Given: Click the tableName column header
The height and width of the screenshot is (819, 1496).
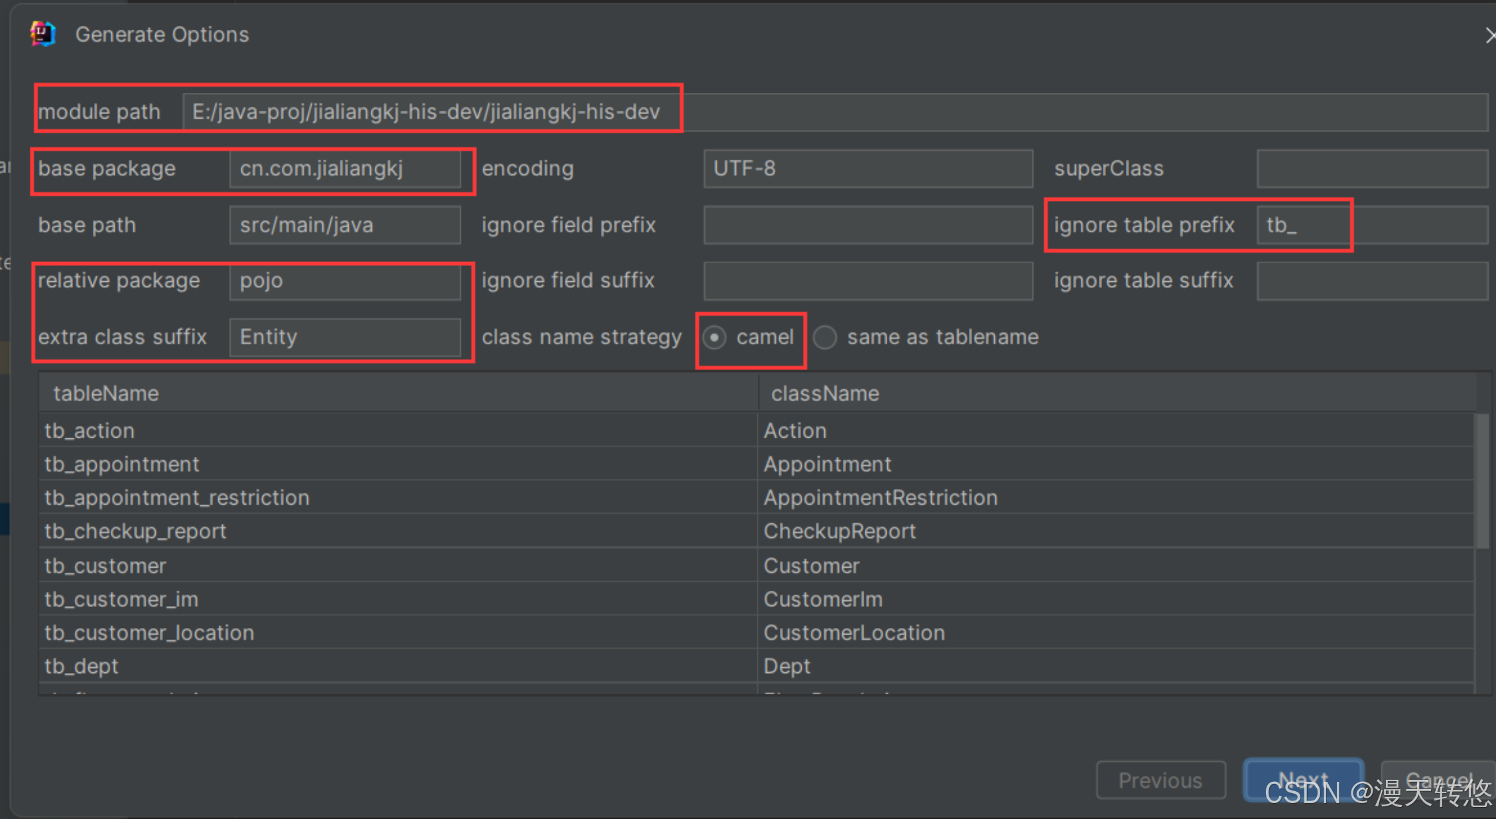Looking at the screenshot, I should click(398, 393).
